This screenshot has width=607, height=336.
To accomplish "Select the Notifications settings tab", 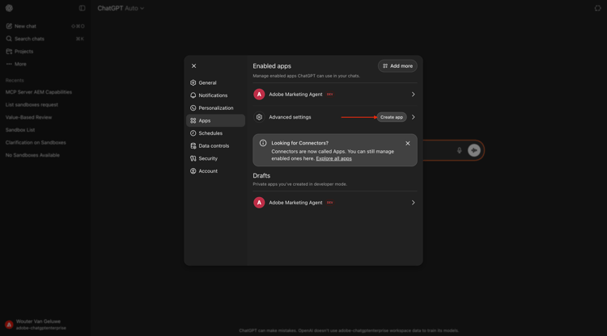I will click(215, 95).
